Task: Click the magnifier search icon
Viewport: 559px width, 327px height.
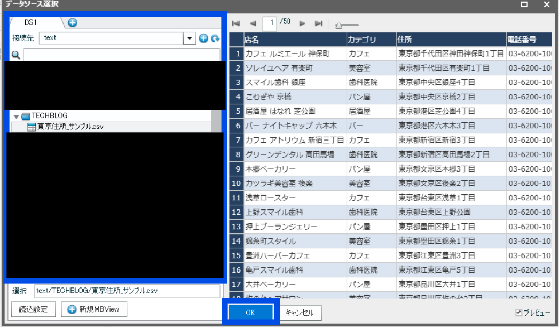Action: [16, 55]
